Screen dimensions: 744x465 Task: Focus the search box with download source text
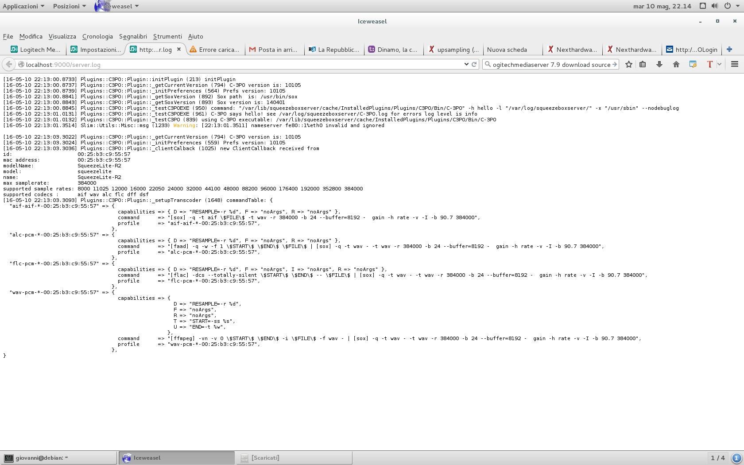[551, 64]
